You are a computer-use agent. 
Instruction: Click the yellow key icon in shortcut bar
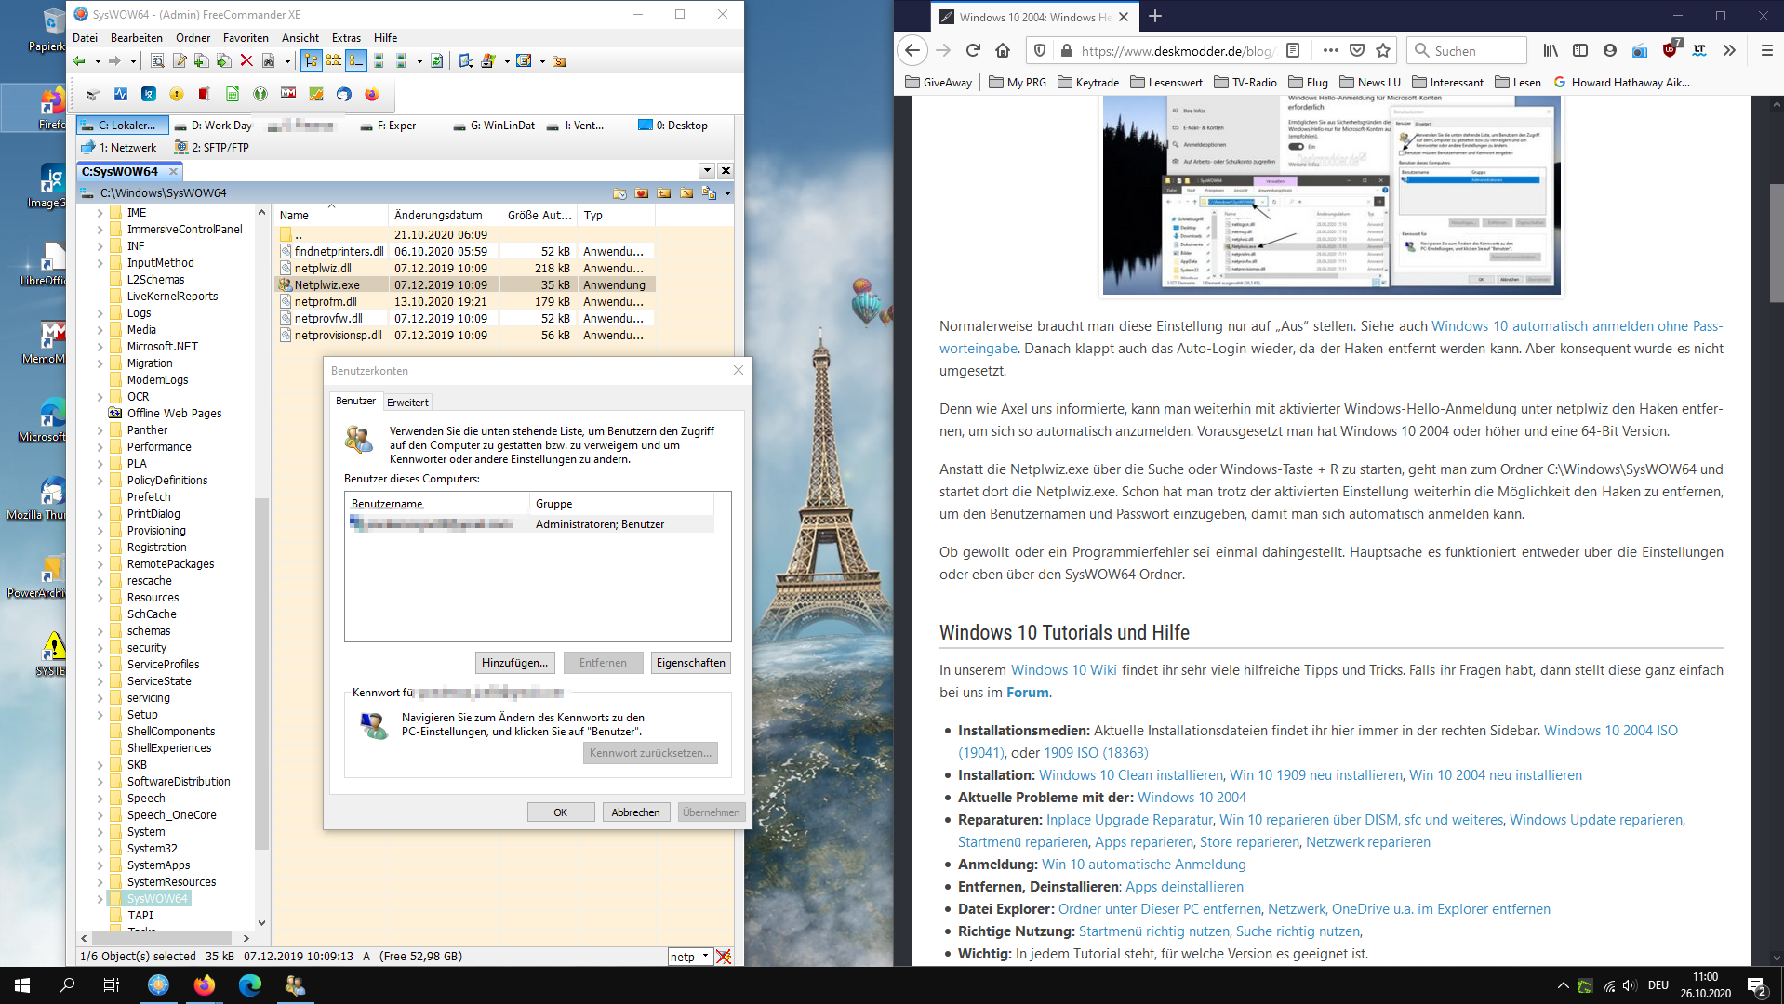pos(177,94)
